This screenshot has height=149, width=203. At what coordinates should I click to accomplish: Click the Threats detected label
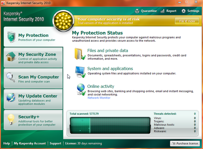(x=165, y=114)
